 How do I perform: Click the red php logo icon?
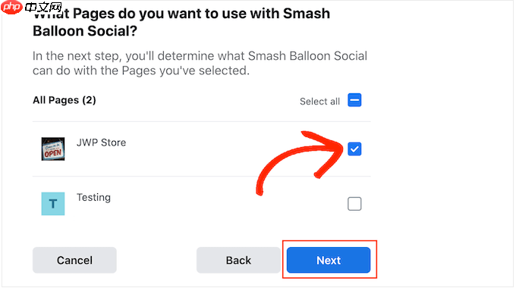coord(11,7)
